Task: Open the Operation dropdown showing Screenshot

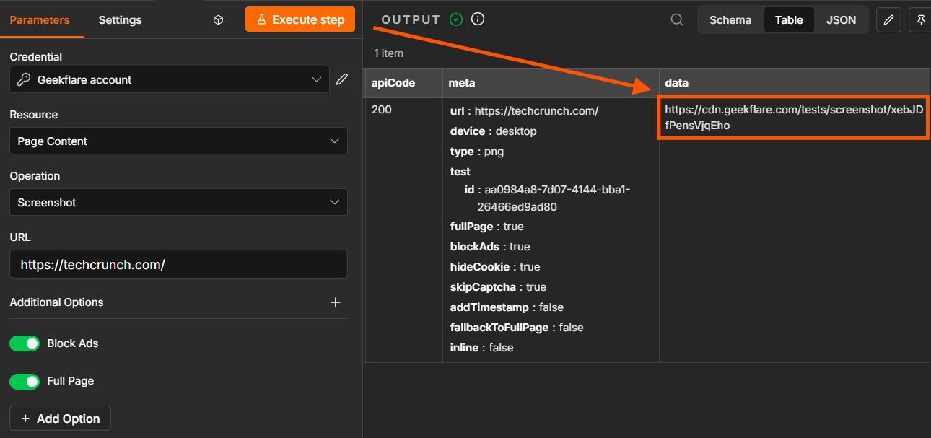Action: tap(178, 202)
